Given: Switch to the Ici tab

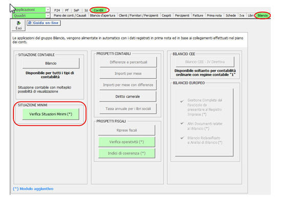Looking at the screenshot, I should [86, 10].
